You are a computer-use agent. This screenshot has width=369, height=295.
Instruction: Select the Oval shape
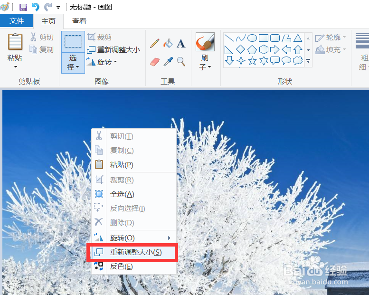point(252,38)
